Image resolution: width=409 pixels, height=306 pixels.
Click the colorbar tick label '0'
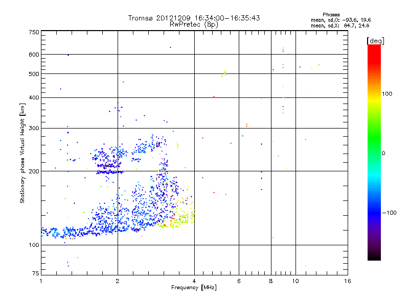point(383,154)
